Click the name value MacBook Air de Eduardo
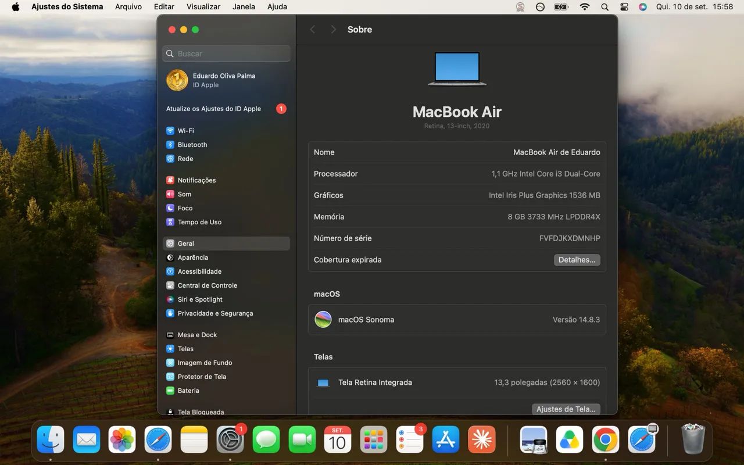The image size is (744, 465). pyautogui.click(x=557, y=152)
